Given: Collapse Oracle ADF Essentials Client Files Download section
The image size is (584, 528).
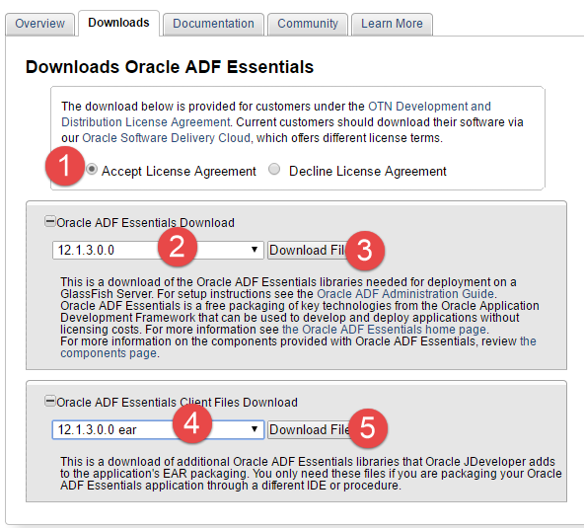Looking at the screenshot, I should [49, 401].
